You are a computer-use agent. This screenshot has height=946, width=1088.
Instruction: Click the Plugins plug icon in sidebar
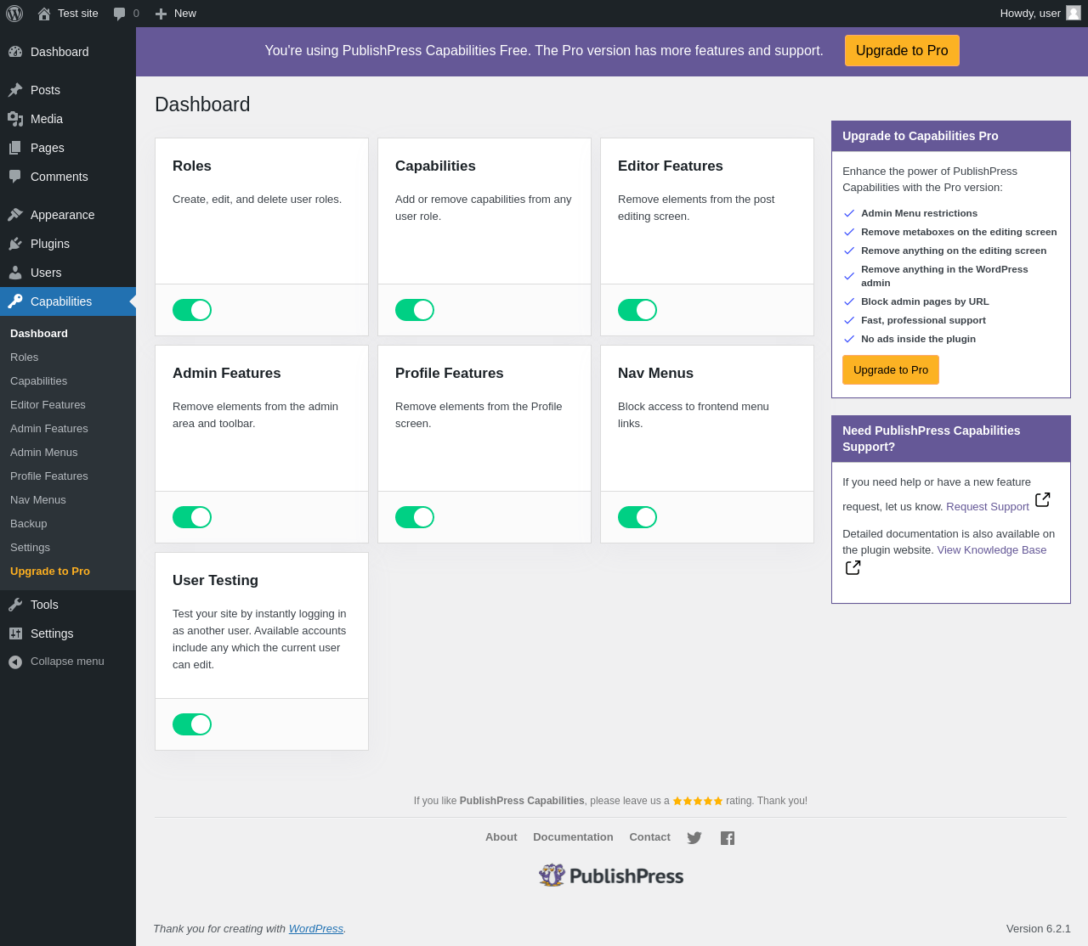coord(15,244)
